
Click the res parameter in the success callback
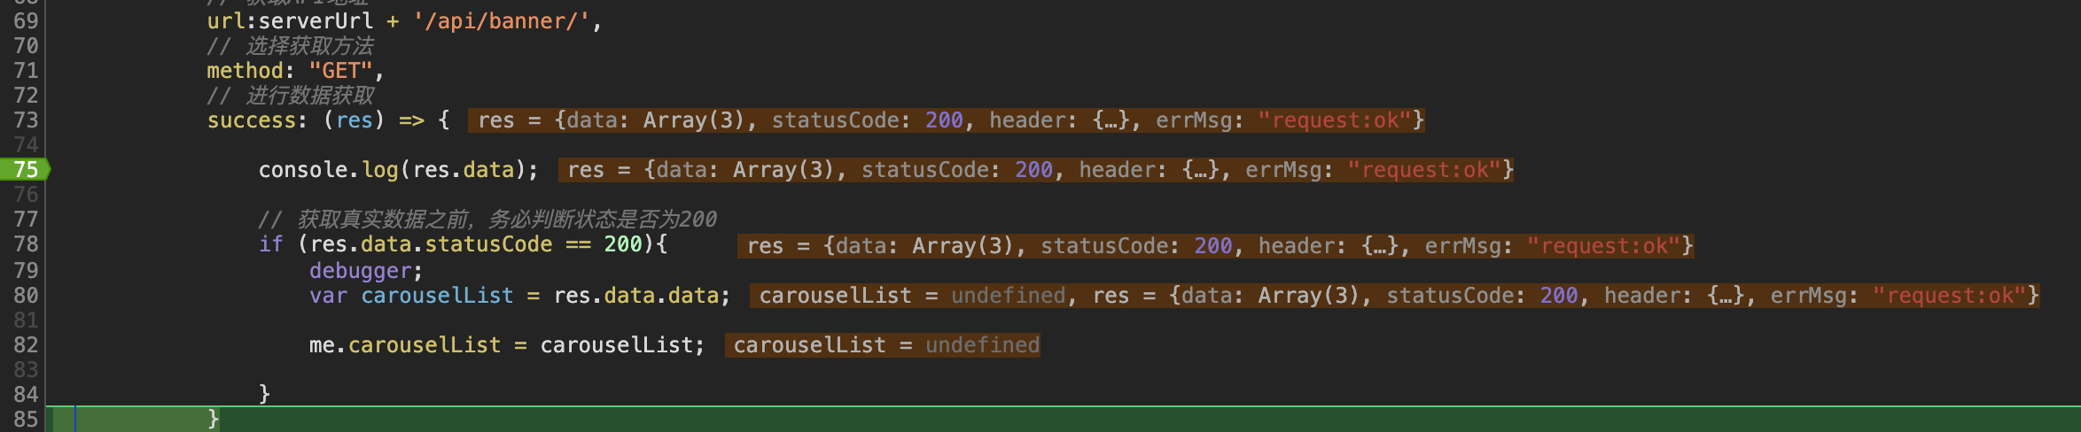(354, 120)
